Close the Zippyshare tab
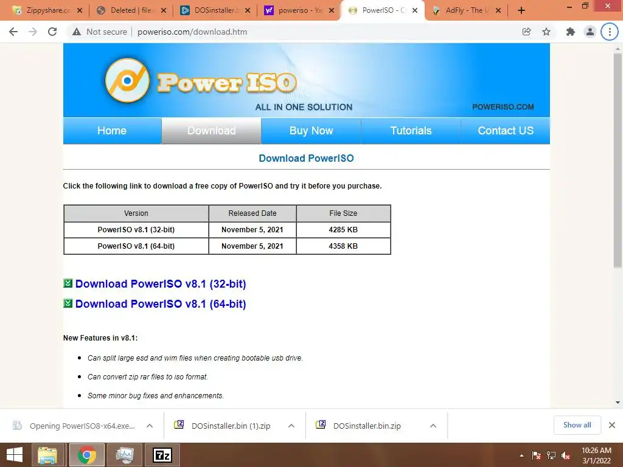Screen dimensions: 623x467 click(x=80, y=11)
